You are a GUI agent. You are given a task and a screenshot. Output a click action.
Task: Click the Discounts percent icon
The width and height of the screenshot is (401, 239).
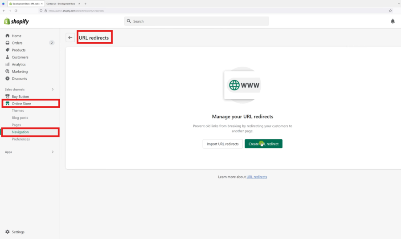coord(8,79)
